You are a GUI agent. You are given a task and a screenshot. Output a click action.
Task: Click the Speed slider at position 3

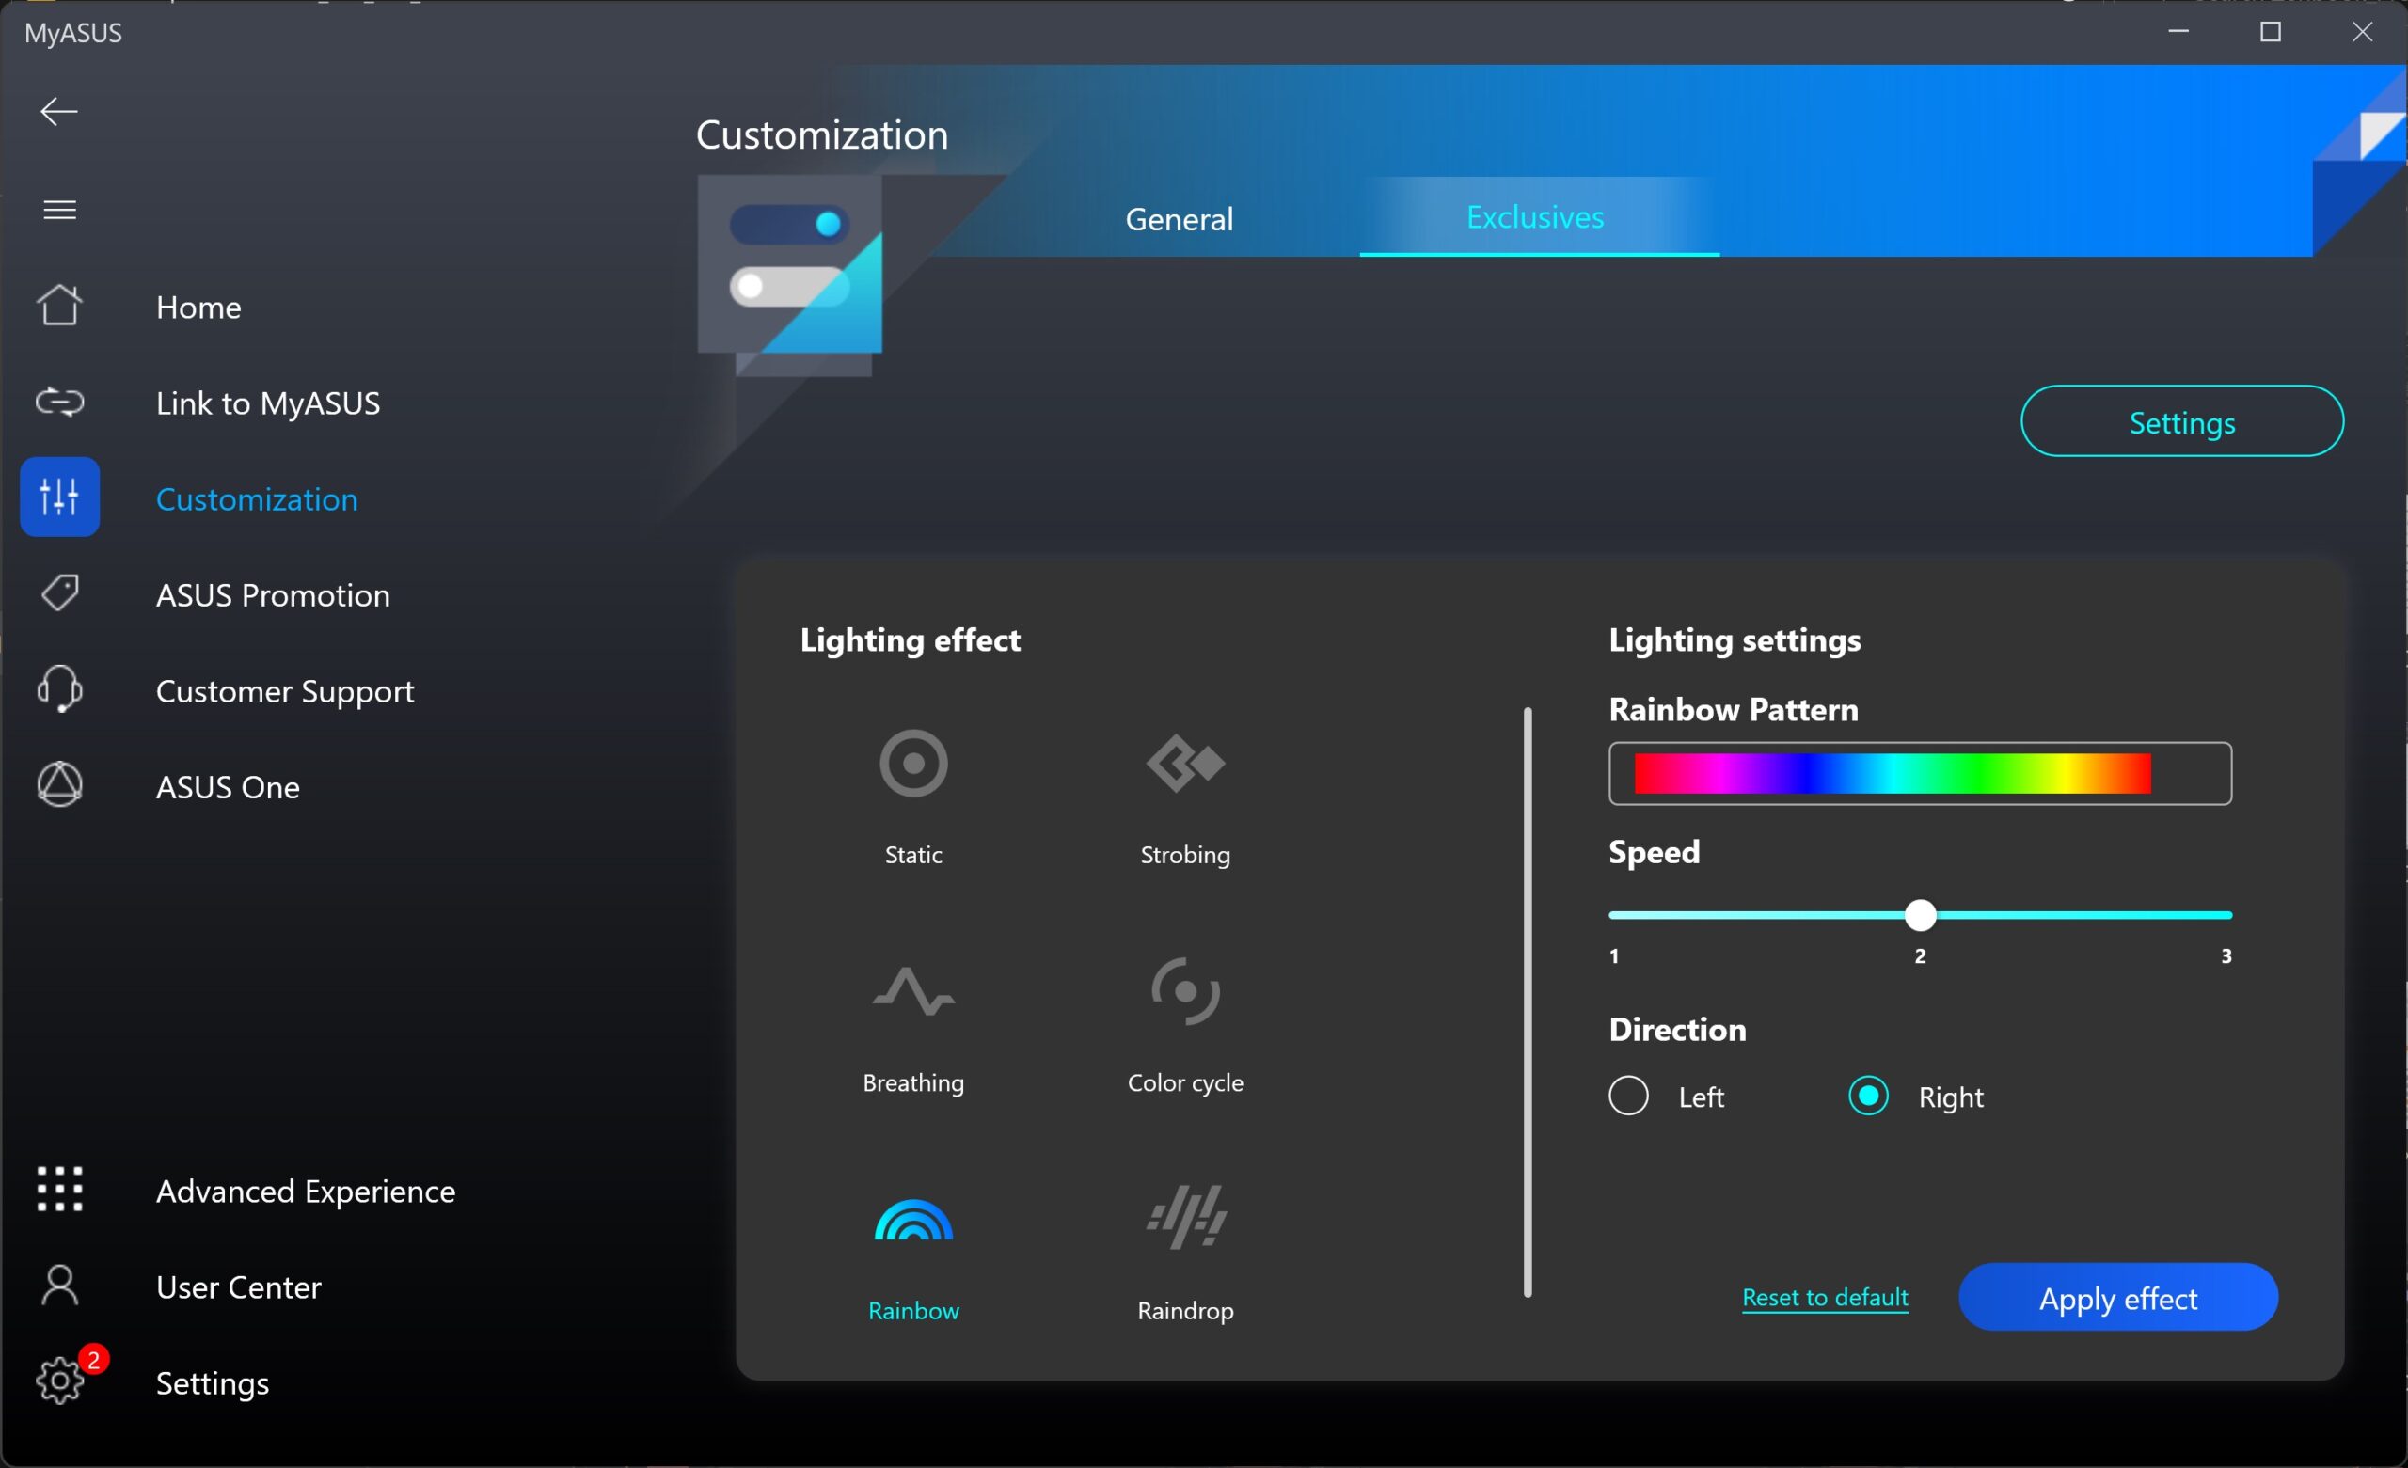[2226, 915]
